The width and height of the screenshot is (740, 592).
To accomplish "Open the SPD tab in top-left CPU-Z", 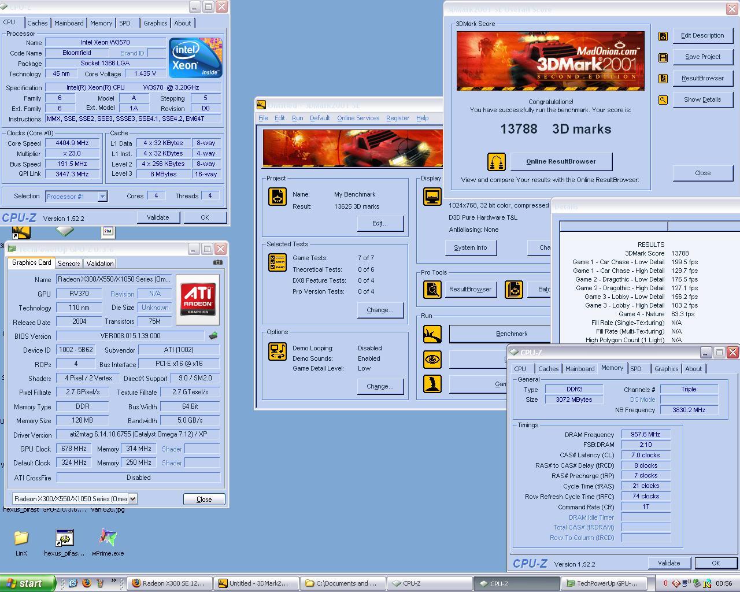I will 125,23.
